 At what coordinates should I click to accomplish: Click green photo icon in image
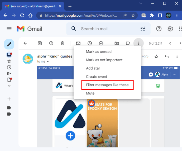(158, 86)
